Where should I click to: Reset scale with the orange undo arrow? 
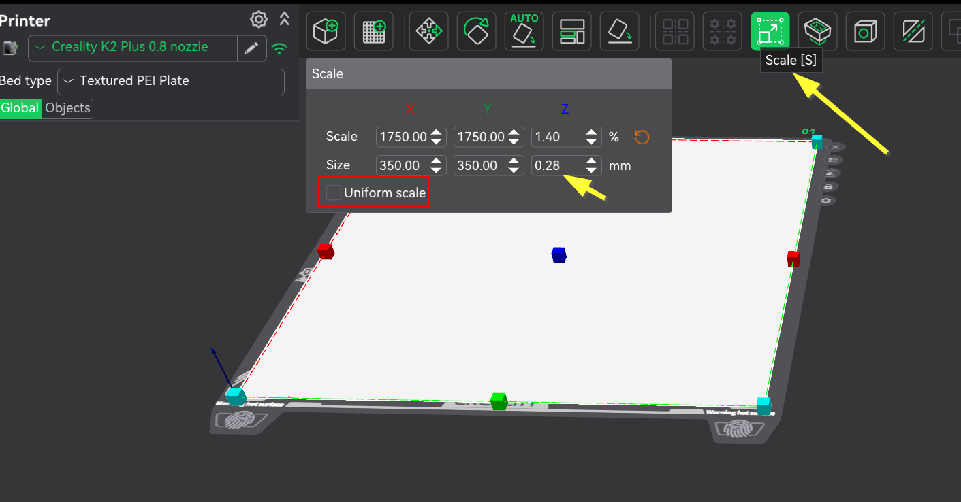pos(642,137)
